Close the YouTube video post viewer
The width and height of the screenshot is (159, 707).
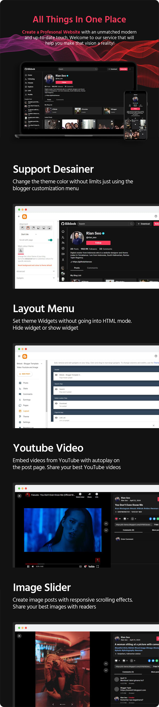click(x=19, y=496)
